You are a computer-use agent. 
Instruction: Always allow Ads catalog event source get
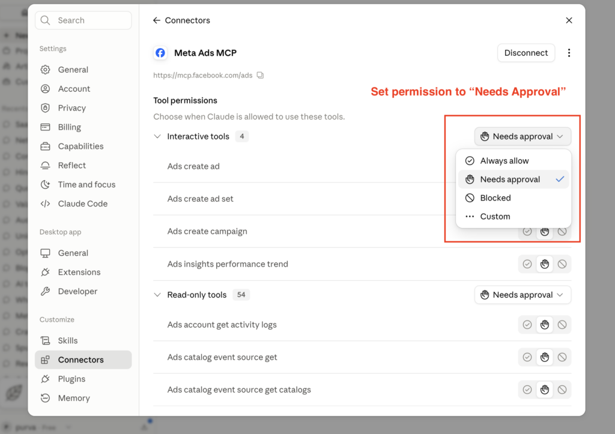[x=527, y=357]
